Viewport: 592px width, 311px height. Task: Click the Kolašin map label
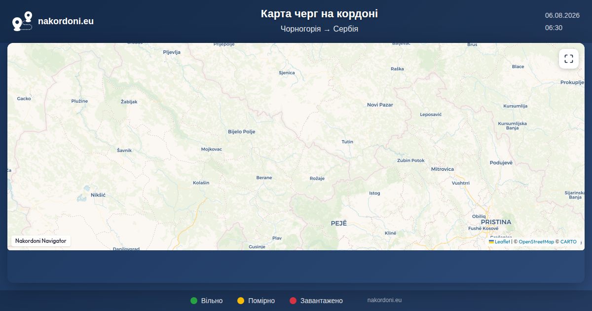click(201, 183)
